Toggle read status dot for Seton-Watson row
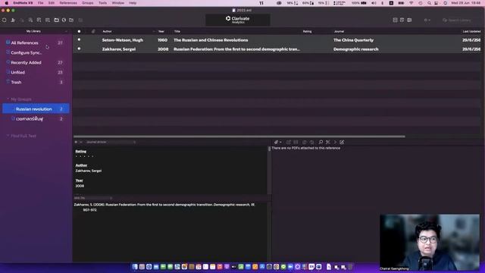 point(79,39)
